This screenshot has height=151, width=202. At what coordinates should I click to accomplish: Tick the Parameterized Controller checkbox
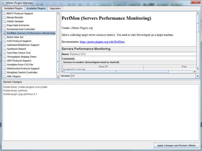click(x=5, y=29)
